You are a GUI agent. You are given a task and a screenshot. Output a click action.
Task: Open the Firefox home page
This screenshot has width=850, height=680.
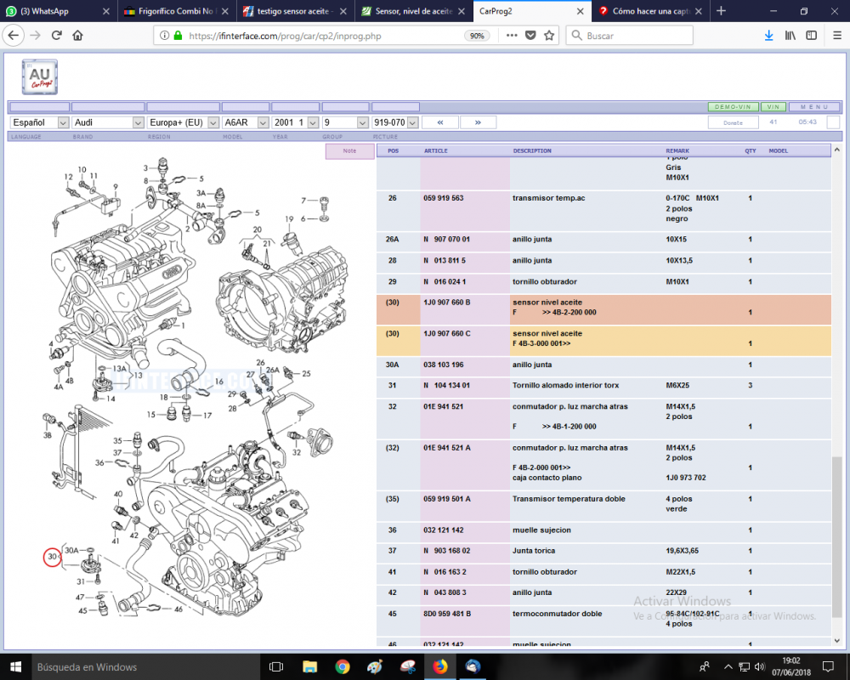pyautogui.click(x=77, y=36)
